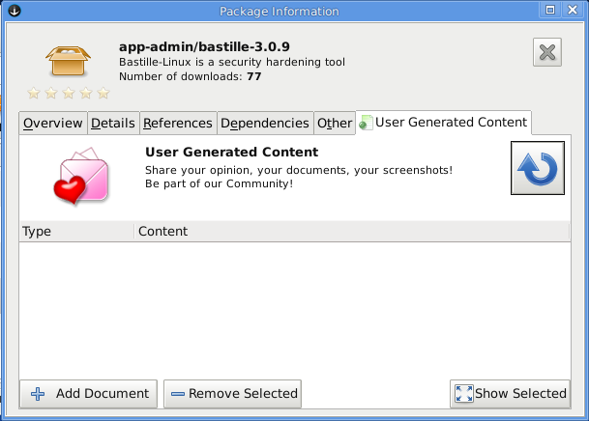Select the User Generated Content tab
Viewport: 589px width, 421px height.
444,123
